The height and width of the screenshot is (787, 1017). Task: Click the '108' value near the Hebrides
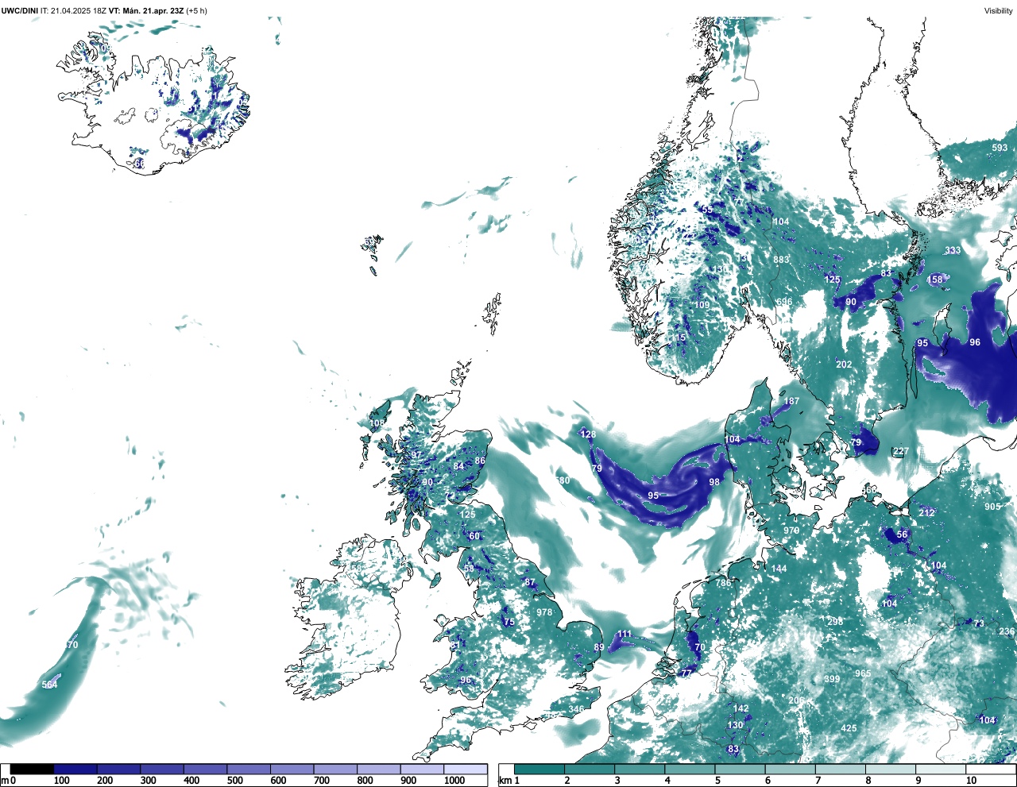tap(377, 424)
